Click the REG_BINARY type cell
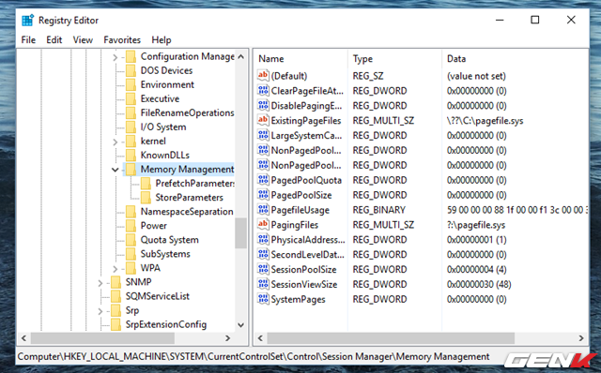 tap(378, 210)
